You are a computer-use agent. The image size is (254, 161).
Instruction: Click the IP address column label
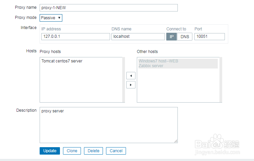click(51, 29)
